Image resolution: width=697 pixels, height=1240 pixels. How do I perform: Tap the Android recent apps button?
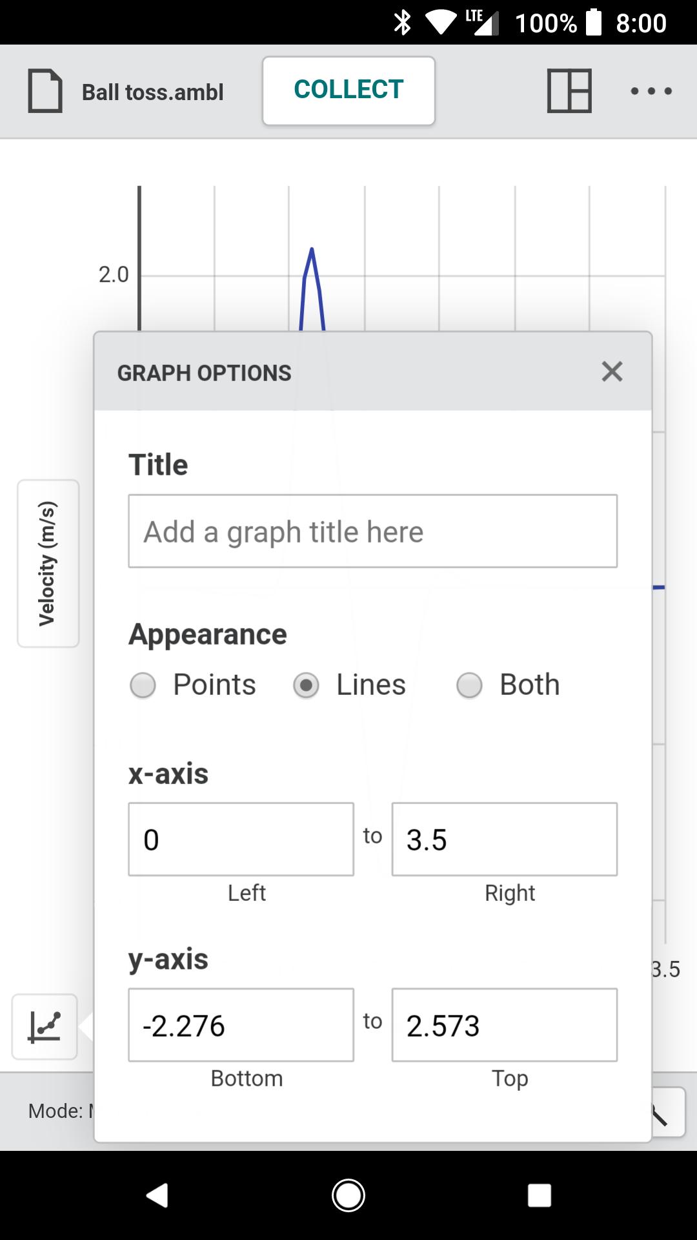[x=540, y=1195]
